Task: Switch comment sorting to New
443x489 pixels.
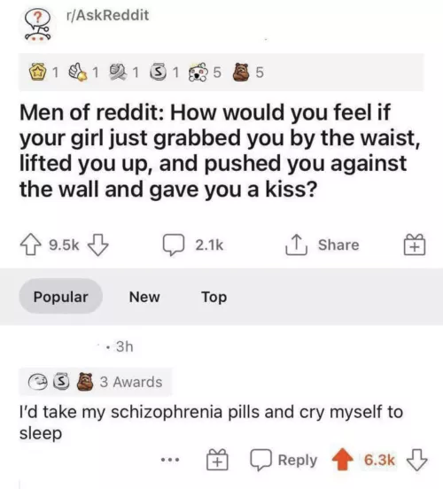Action: (144, 297)
